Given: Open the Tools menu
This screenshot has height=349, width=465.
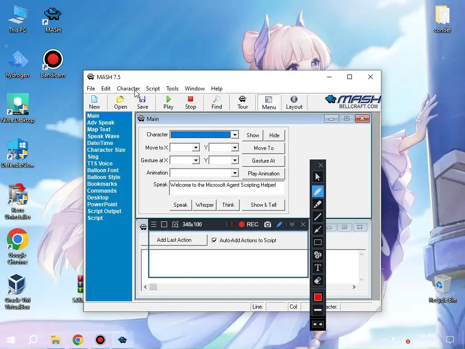Looking at the screenshot, I should (x=172, y=89).
